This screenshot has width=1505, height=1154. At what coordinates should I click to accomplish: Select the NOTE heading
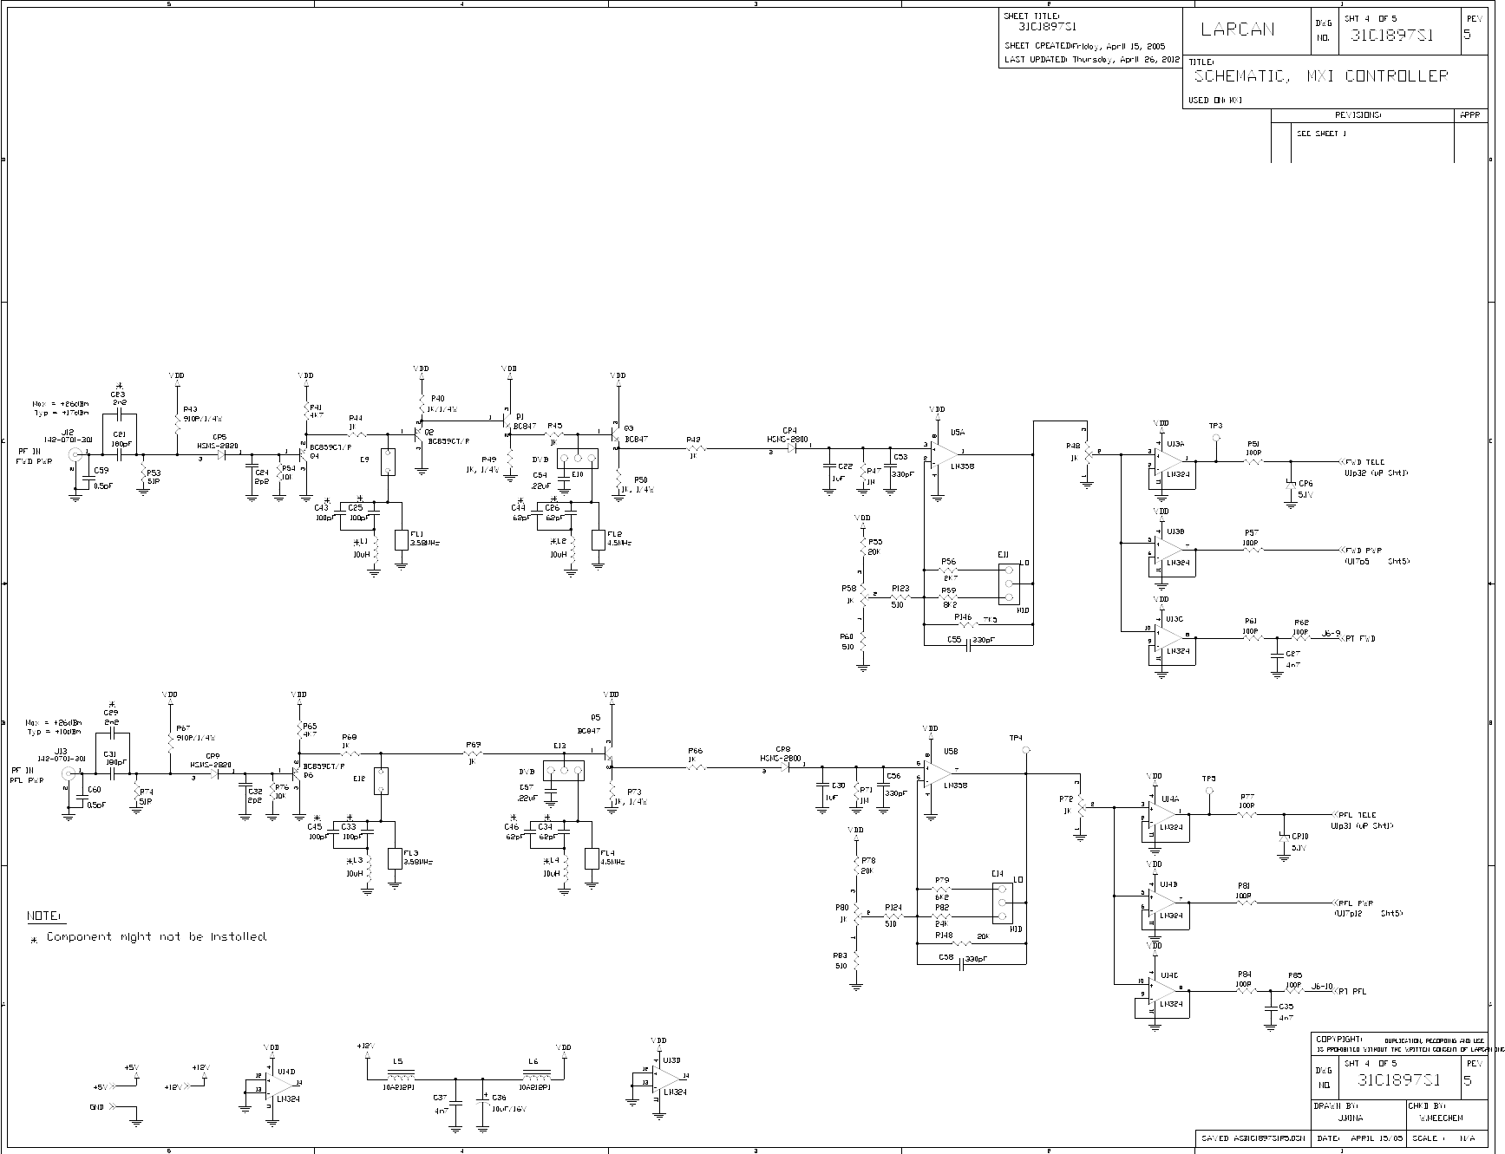tap(44, 916)
